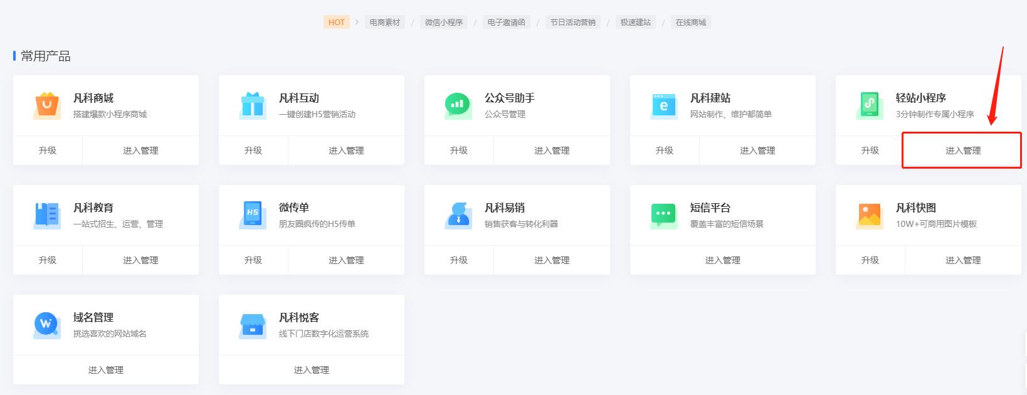Upgrade the 凡科互动 product
This screenshot has height=395, width=1027.
[253, 150]
